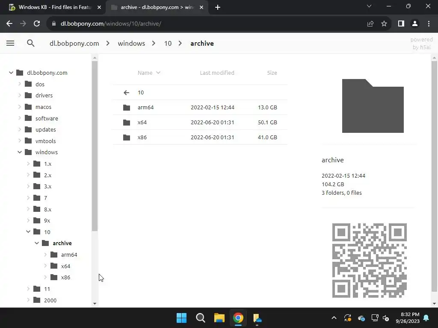Click page scrollbar down arrow

pyautogui.click(x=434, y=304)
